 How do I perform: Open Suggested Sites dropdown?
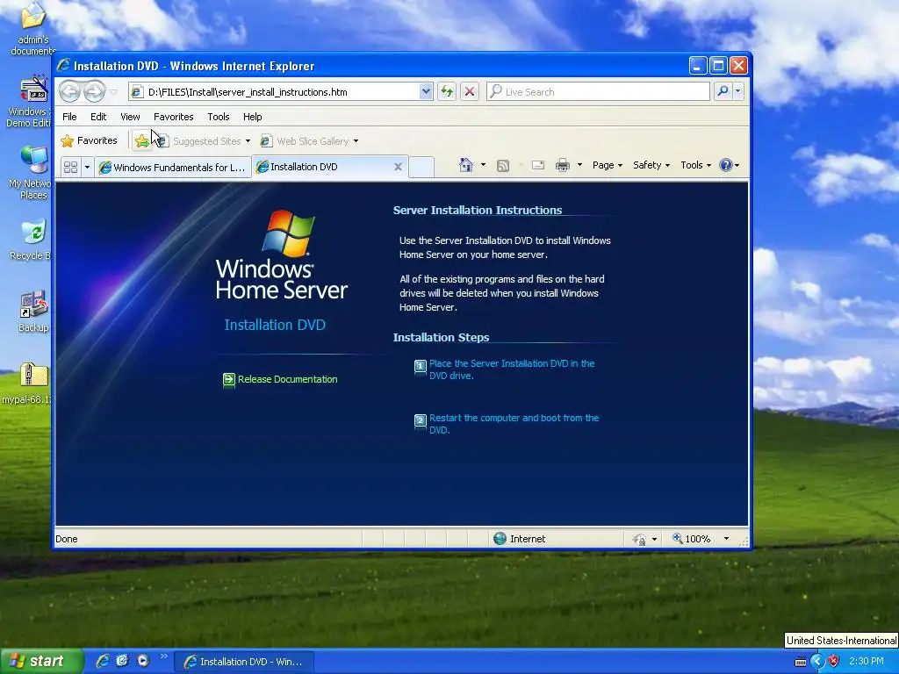[248, 141]
